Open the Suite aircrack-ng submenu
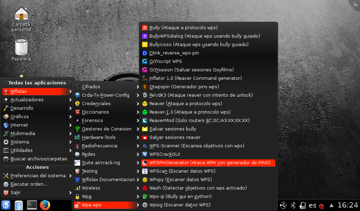360x211 pixels. click(x=107, y=163)
